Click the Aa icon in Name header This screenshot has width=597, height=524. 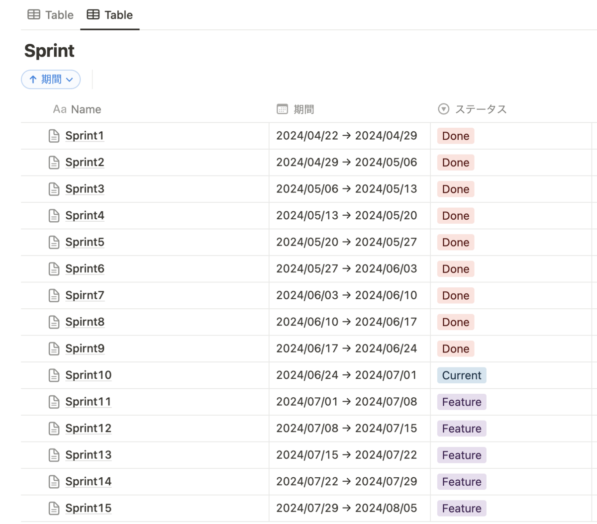coord(60,109)
